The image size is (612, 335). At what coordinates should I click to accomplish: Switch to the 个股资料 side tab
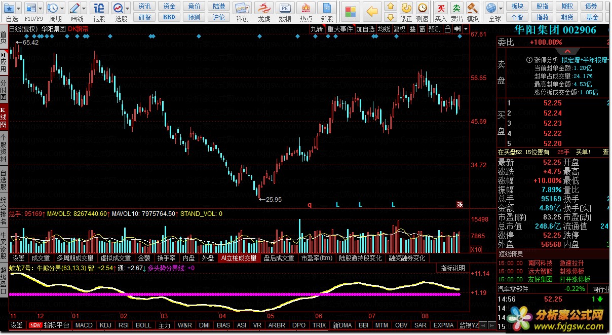click(4, 148)
